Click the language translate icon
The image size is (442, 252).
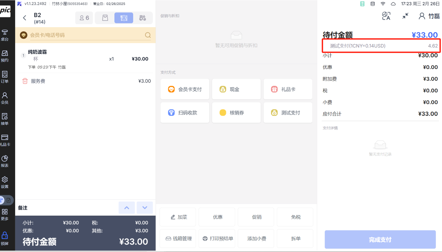tap(386, 16)
